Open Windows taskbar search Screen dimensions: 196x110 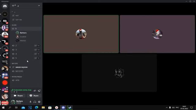click(10, 108)
